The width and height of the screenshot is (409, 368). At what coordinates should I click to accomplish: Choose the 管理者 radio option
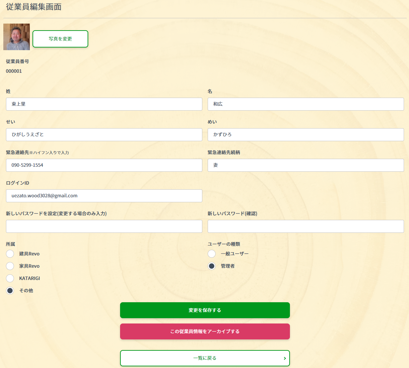pos(212,266)
